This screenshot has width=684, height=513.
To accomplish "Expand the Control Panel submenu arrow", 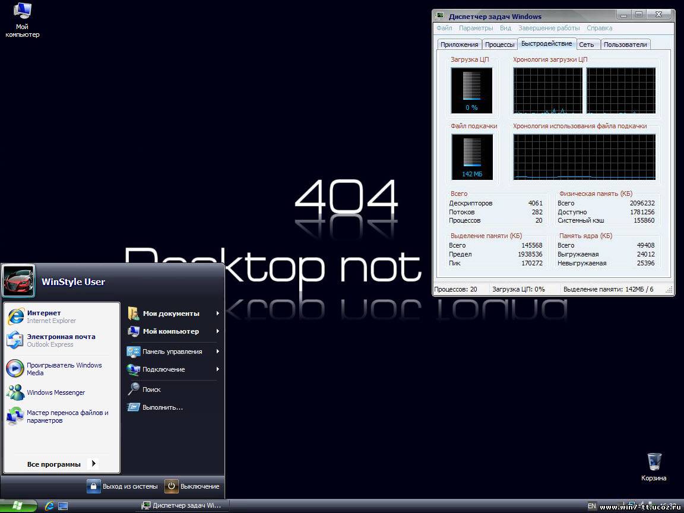I will point(217,351).
